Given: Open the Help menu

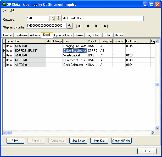Looking at the screenshot, I should (13, 10).
